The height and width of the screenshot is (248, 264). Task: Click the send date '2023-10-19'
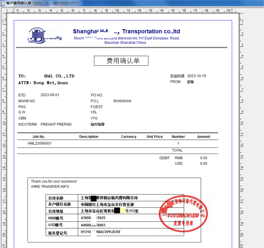196,76
